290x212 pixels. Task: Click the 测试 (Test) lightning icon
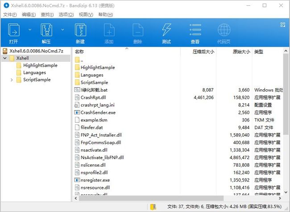(x=166, y=30)
